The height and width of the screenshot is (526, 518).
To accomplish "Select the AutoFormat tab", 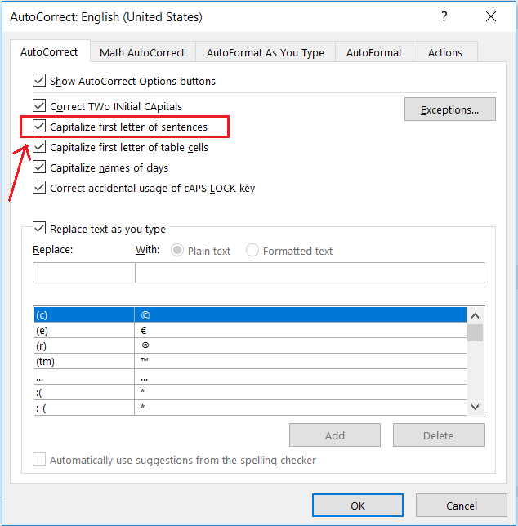I will pyautogui.click(x=374, y=52).
